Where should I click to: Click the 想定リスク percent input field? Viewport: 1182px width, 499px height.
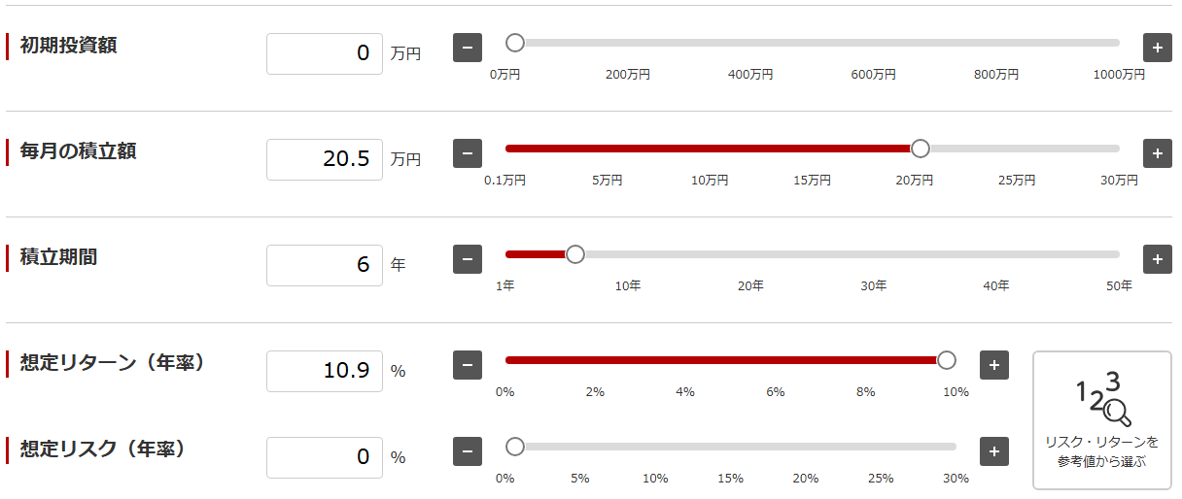(x=325, y=457)
